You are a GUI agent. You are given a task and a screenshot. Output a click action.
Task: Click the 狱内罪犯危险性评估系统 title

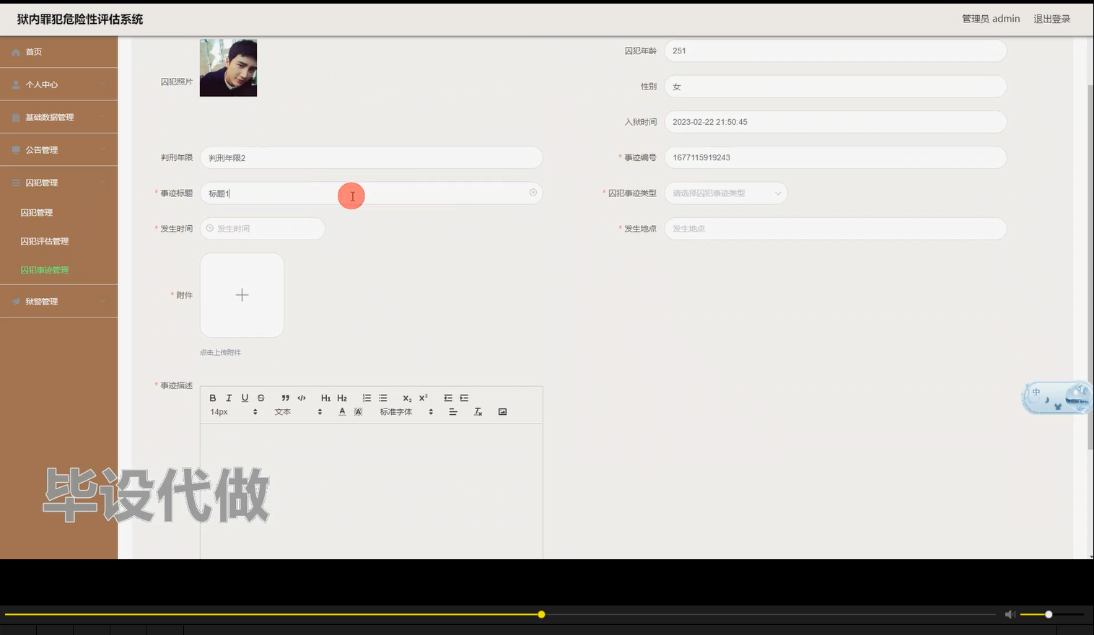[x=80, y=19]
